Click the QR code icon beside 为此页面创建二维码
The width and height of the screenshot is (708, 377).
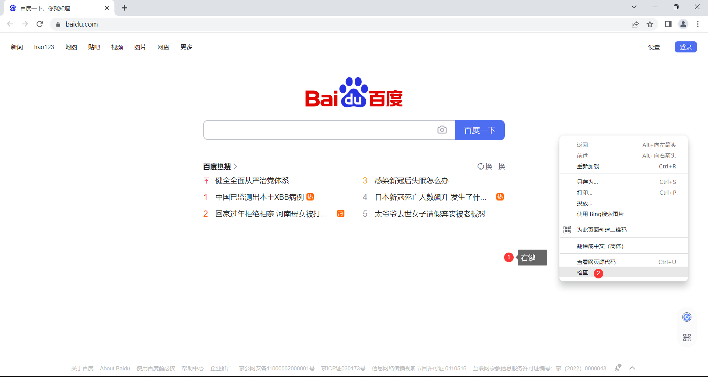[x=567, y=230]
